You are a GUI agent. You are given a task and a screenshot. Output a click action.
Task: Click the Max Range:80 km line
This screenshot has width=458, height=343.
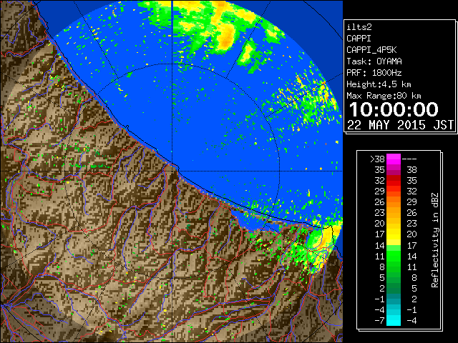[x=384, y=96]
